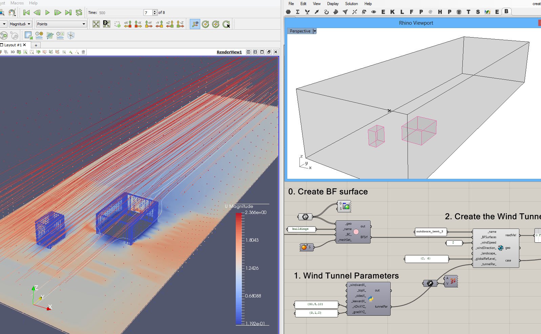Set view direction to -Y
This screenshot has width=541, height=334.
click(x=159, y=24)
